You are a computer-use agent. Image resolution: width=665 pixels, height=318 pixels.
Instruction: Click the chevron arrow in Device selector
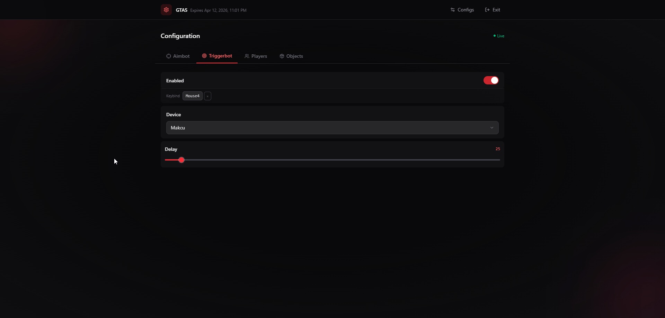point(491,128)
